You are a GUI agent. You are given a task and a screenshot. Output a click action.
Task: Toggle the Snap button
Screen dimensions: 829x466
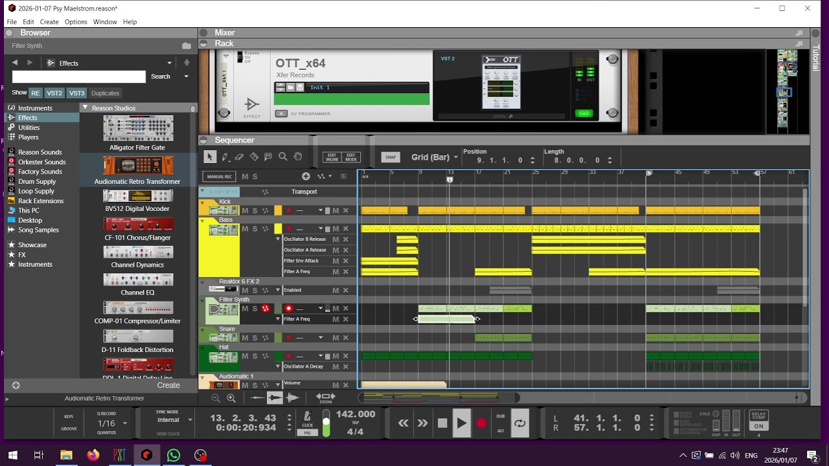(391, 157)
